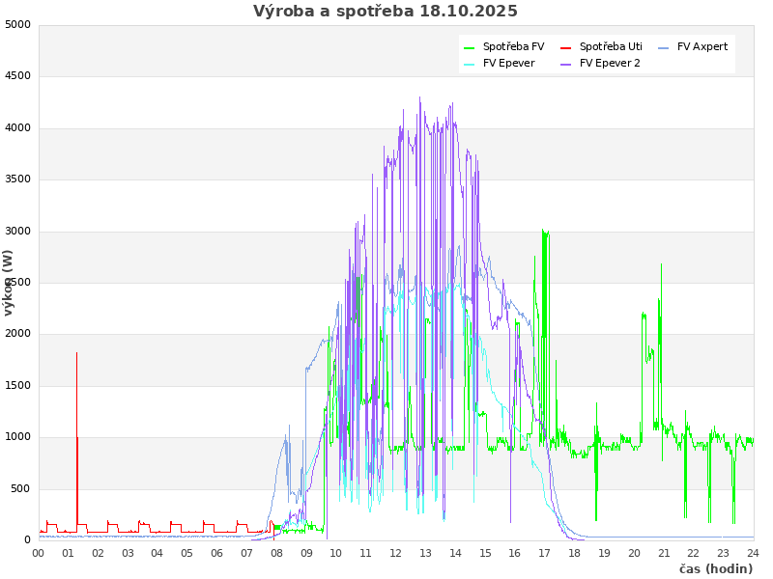This screenshot has height=579, width=773.
Task: Select the 00 hour tick on time axis
Action: [x=39, y=553]
